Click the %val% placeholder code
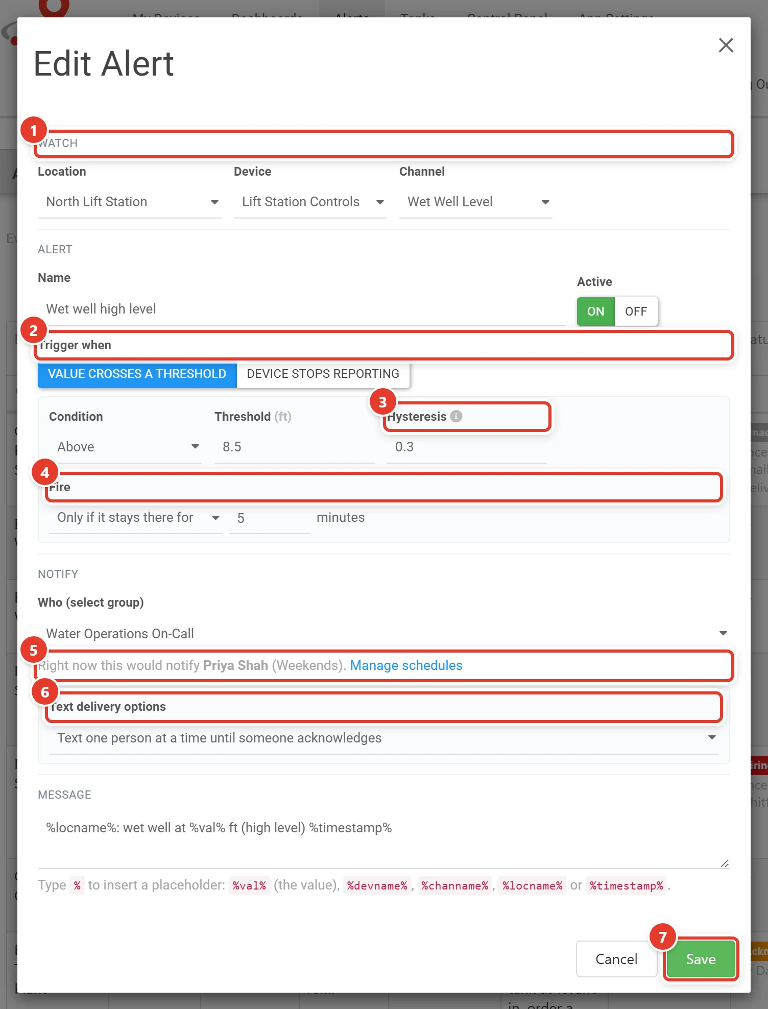Viewport: 768px width, 1009px height. click(249, 885)
